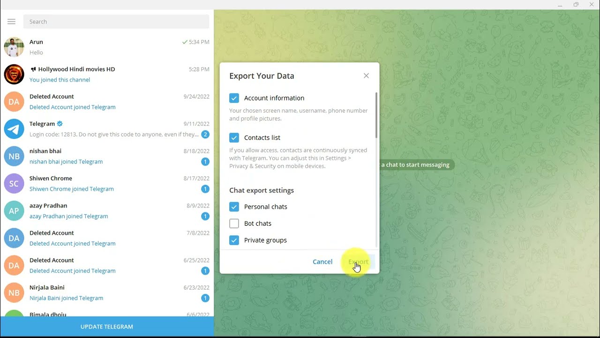
Task: Click the Update Telegram bar
Action: pyautogui.click(x=107, y=327)
